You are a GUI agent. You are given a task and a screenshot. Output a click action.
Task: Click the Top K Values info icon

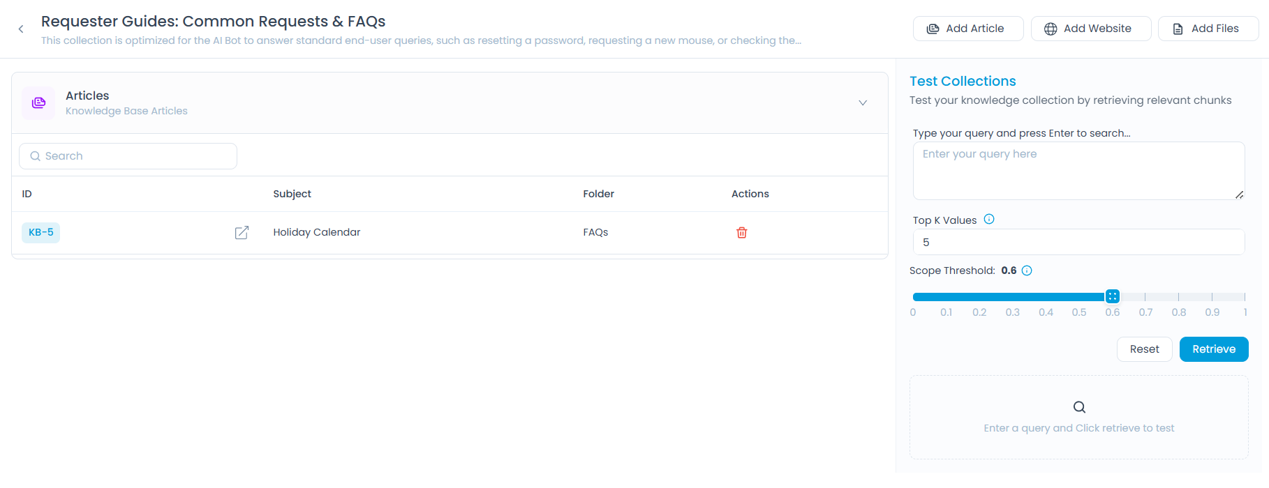coord(988,220)
